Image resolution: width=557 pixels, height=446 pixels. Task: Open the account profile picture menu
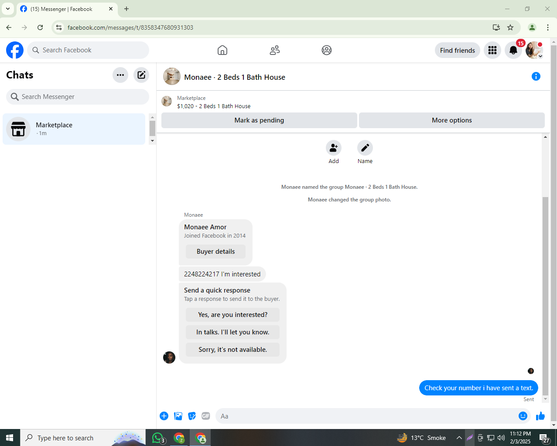point(534,50)
